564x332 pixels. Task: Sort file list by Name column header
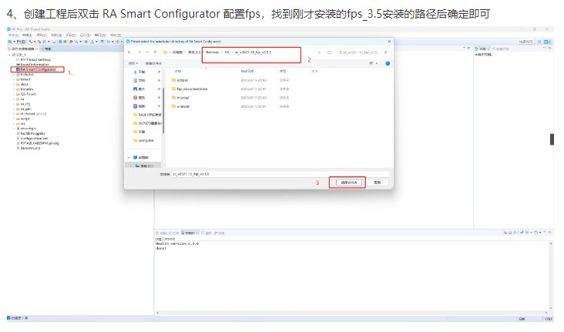178,71
